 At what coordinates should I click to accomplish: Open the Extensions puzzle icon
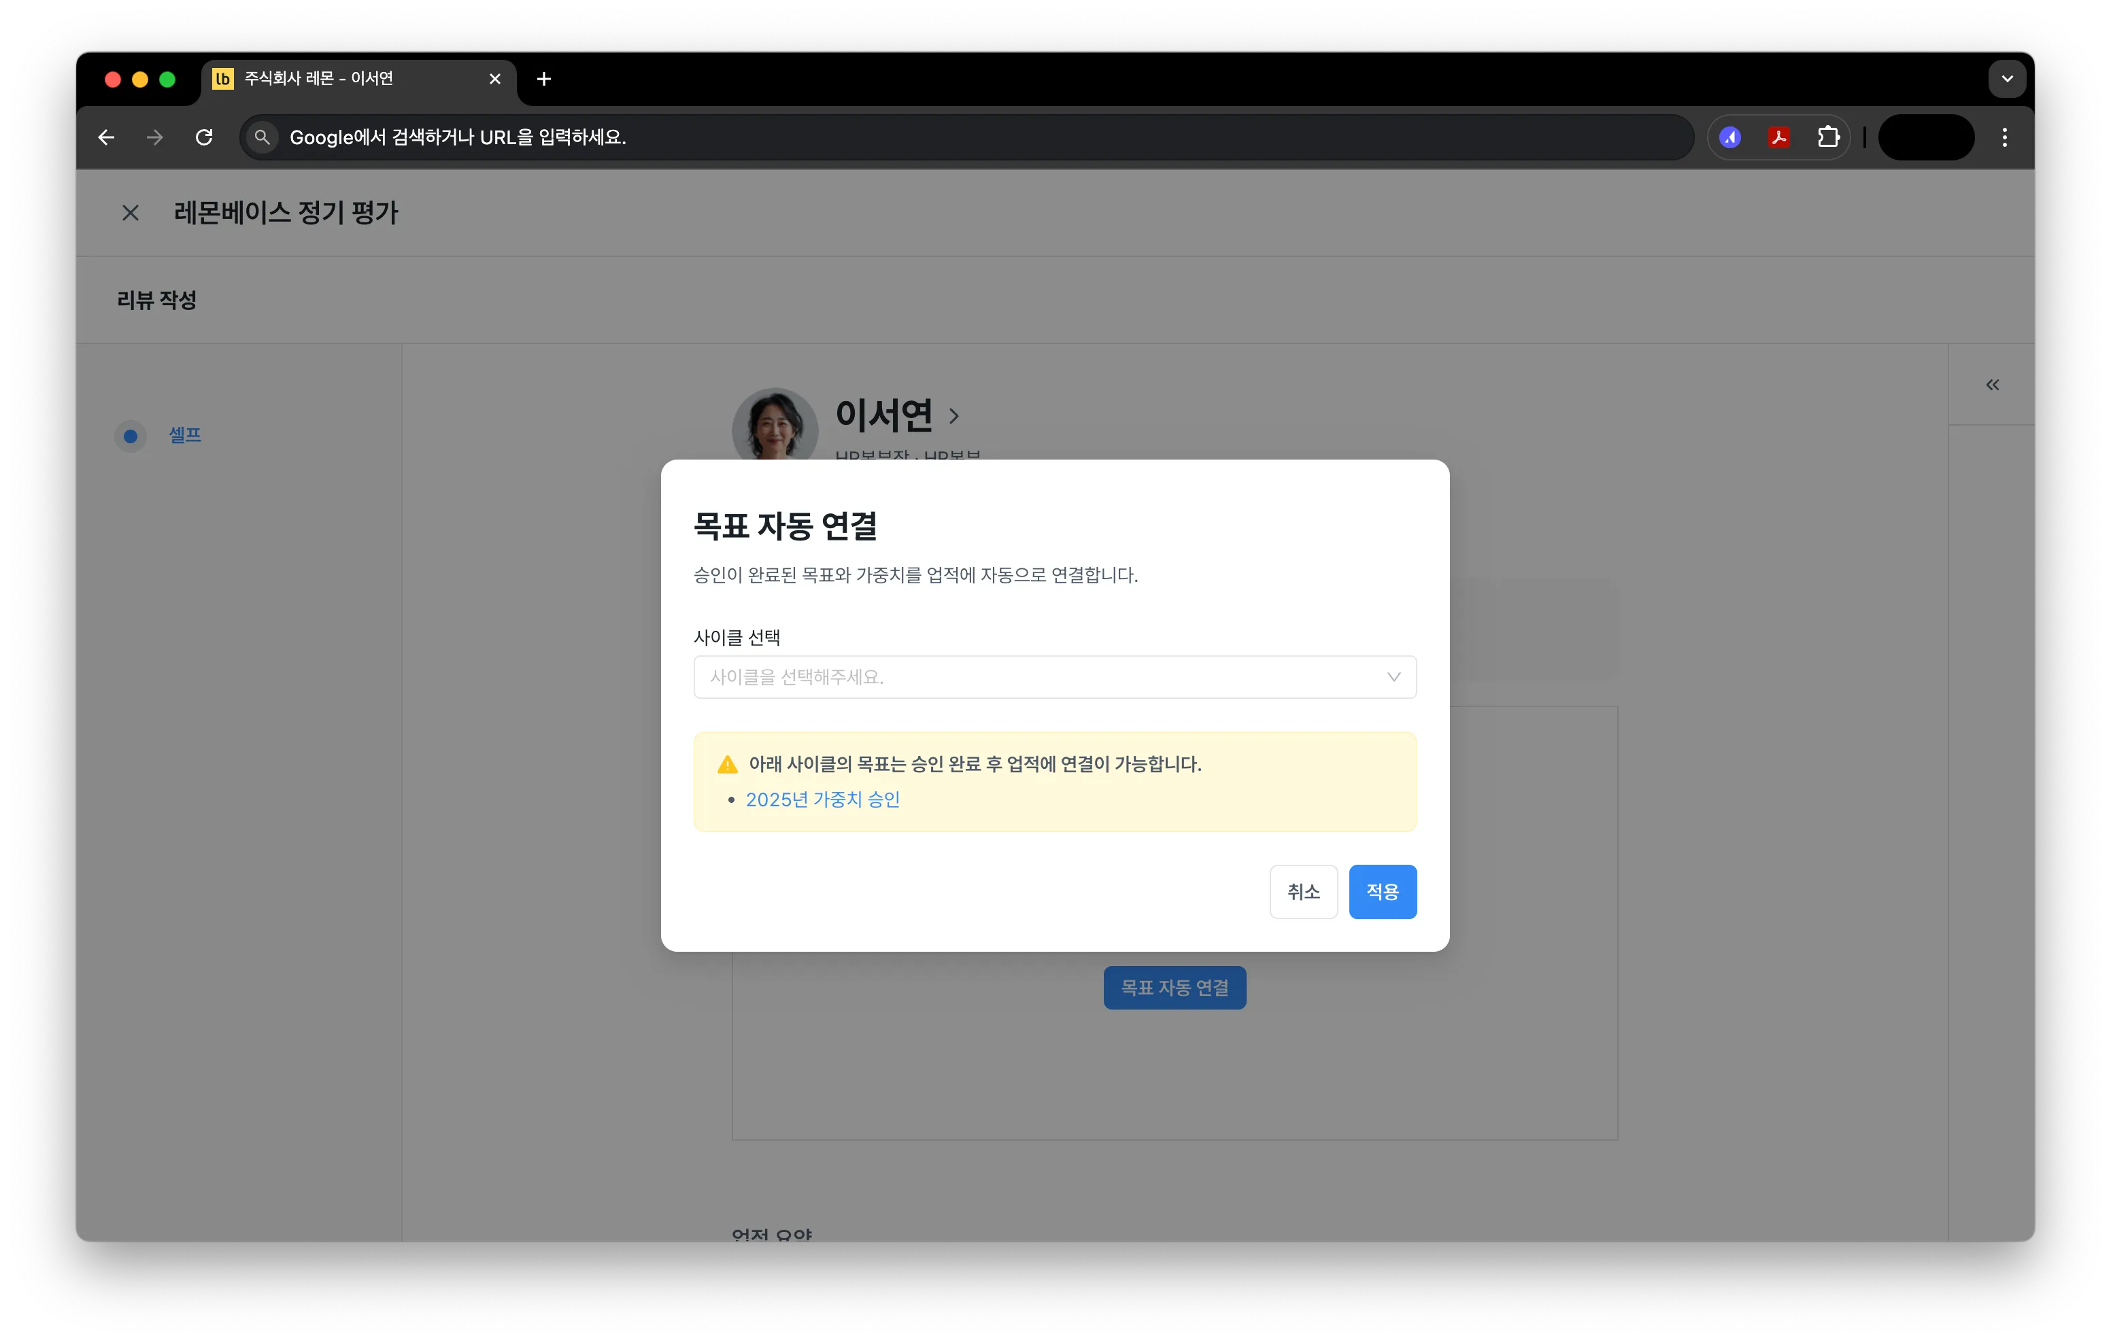1828,137
